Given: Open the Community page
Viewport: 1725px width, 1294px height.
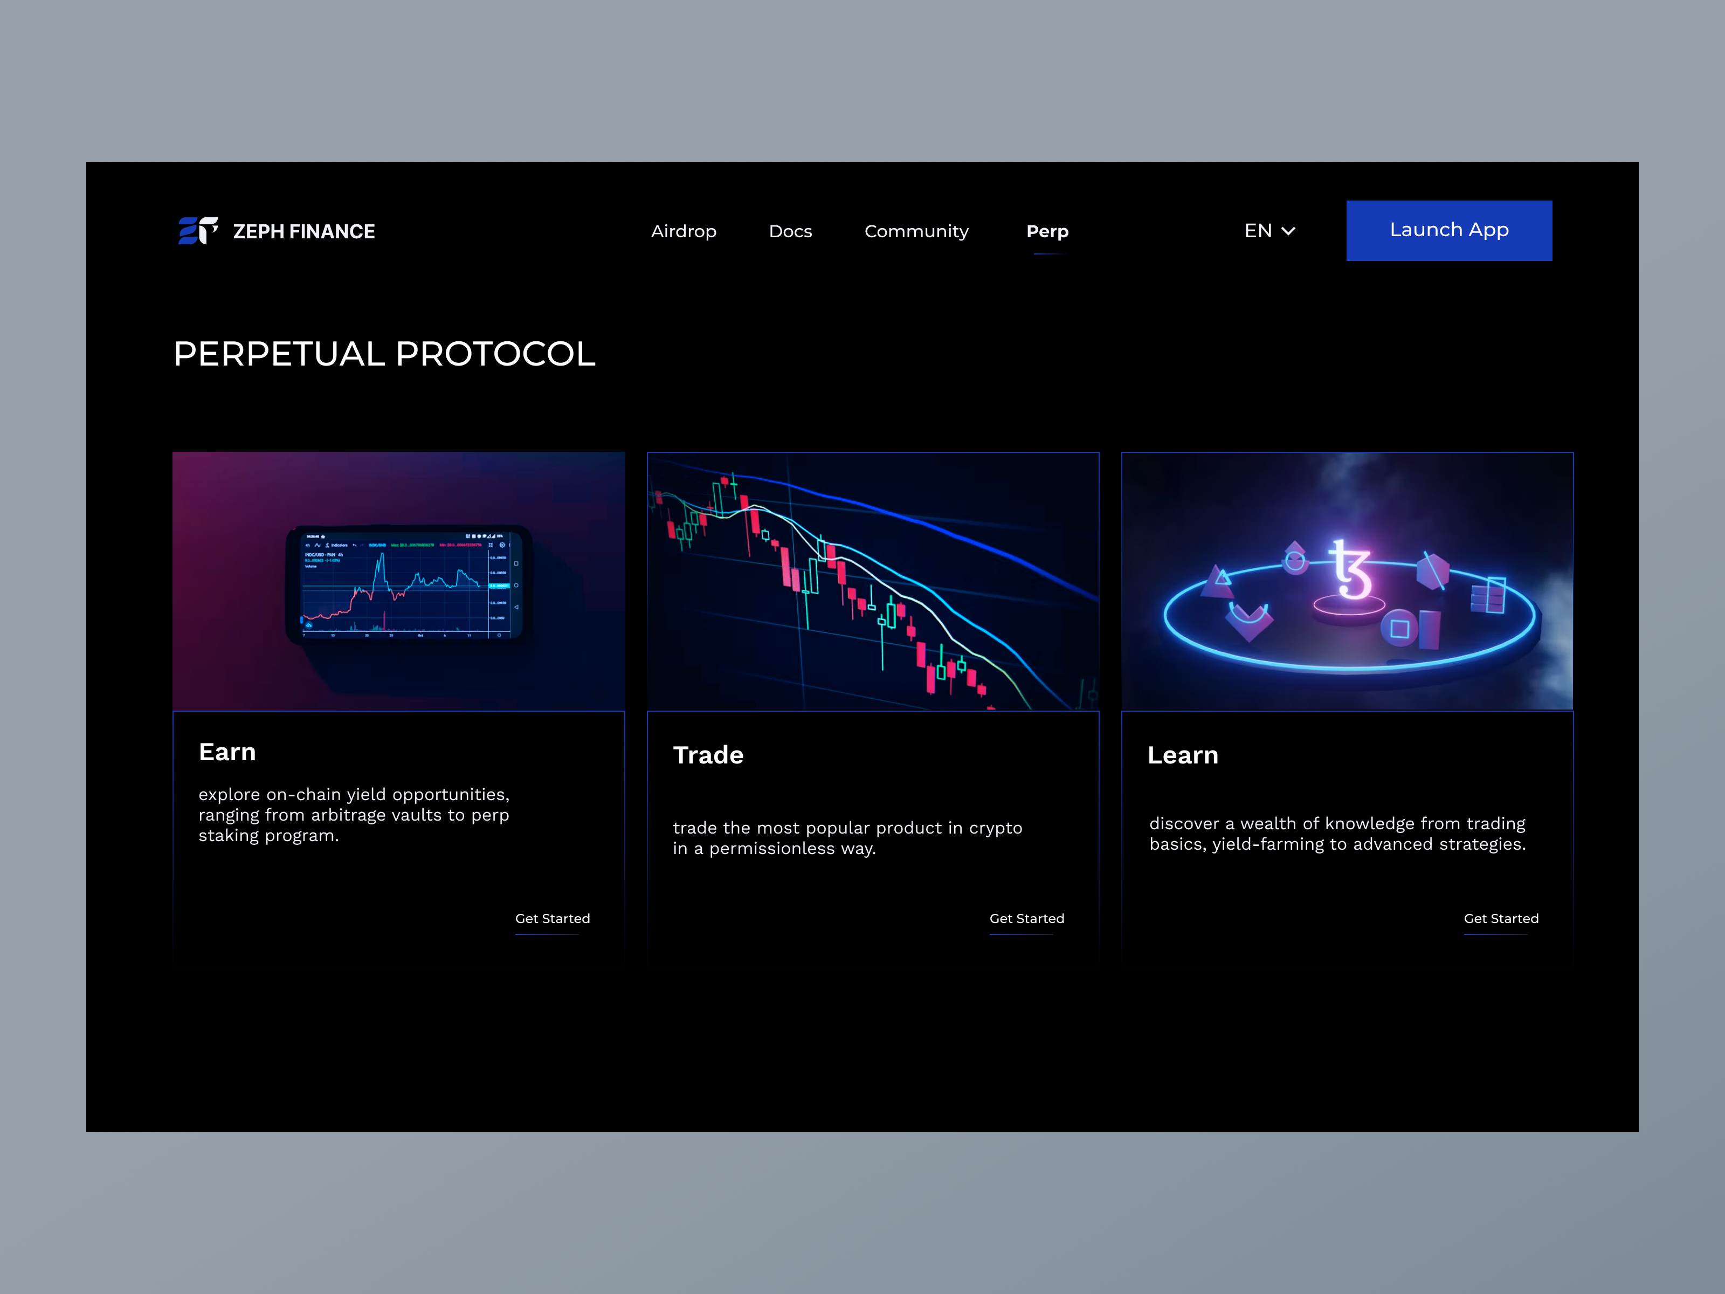Looking at the screenshot, I should click(x=916, y=231).
